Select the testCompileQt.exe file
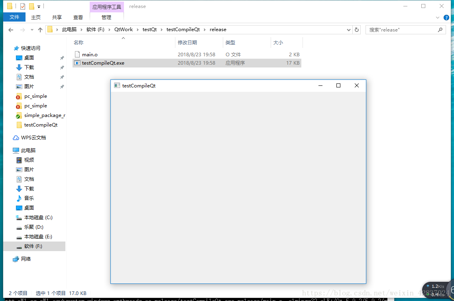The height and width of the screenshot is (301, 454). 187,63
